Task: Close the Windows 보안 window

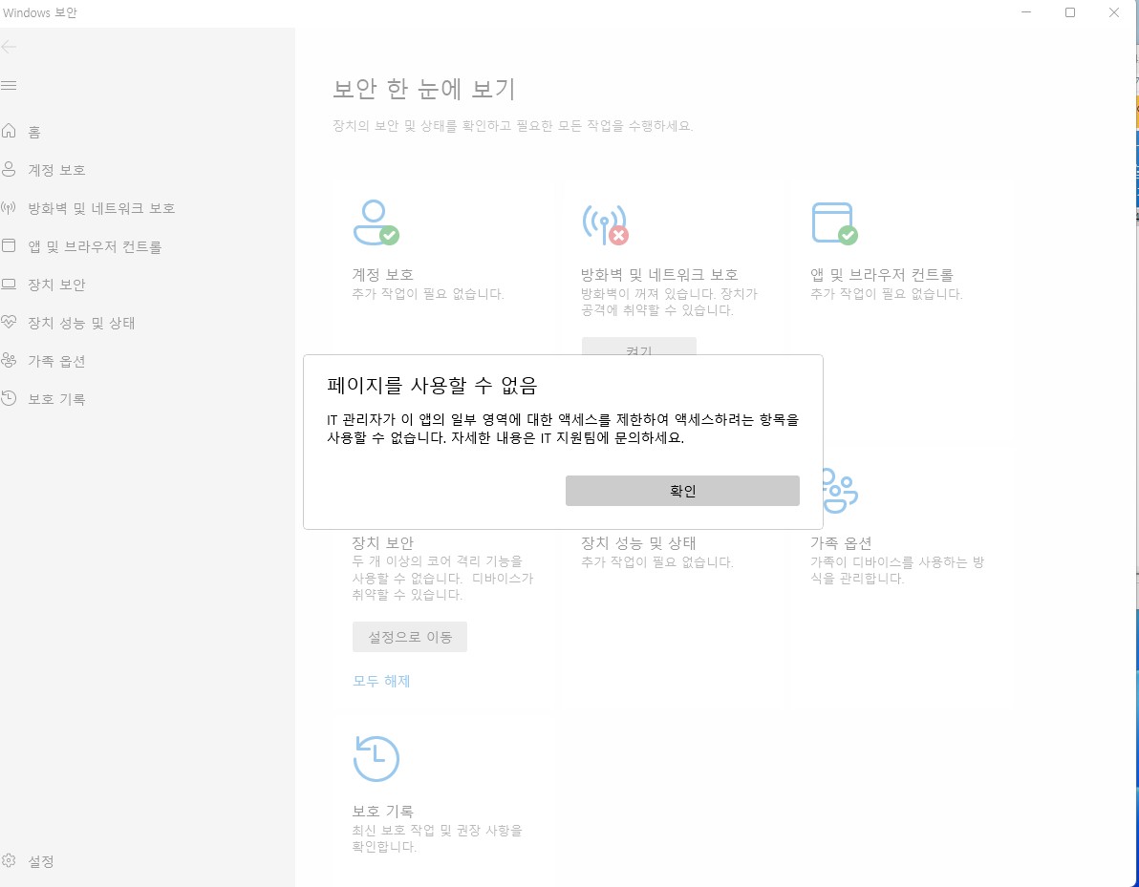Action: [1113, 12]
